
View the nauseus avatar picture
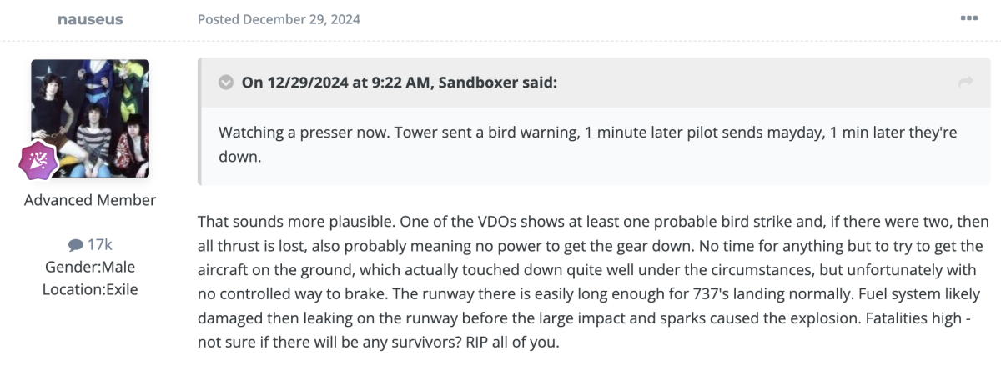tap(90, 118)
